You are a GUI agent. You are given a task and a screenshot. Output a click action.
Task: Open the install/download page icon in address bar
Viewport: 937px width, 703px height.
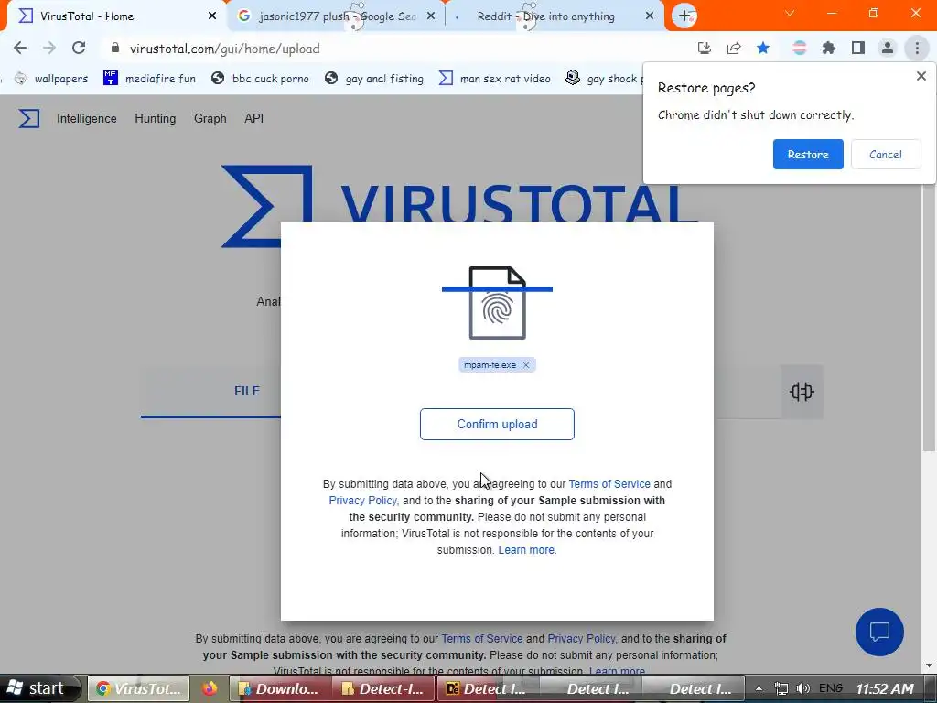(705, 49)
